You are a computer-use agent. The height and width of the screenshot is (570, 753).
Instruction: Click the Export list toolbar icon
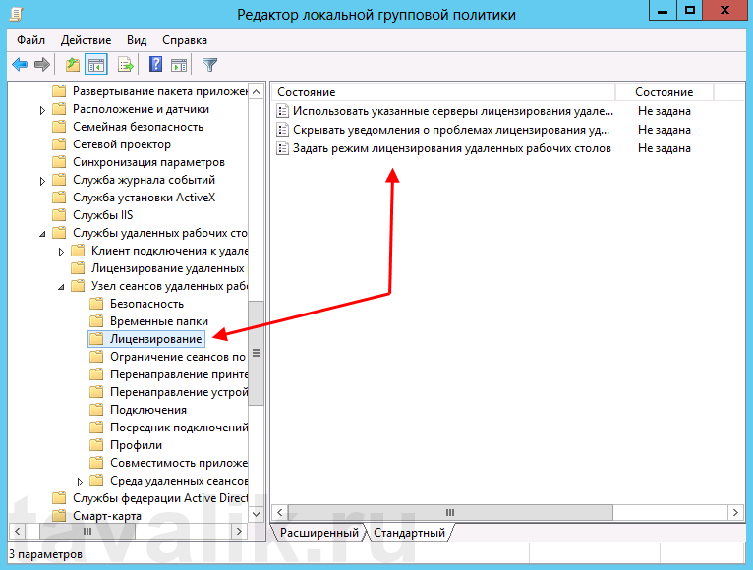pos(125,65)
